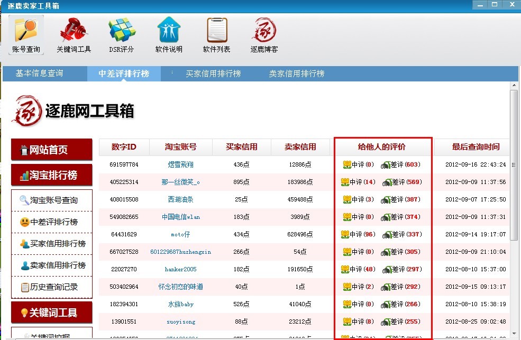
Task: Click the buyer icon beside 买家信用排行榜 sidebar
Action: click(24, 244)
